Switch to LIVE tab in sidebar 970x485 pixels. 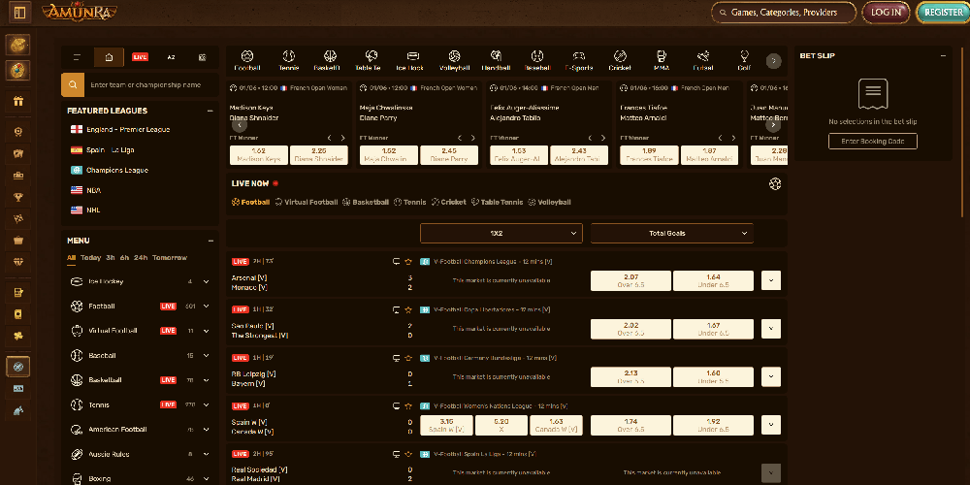pyautogui.click(x=140, y=57)
